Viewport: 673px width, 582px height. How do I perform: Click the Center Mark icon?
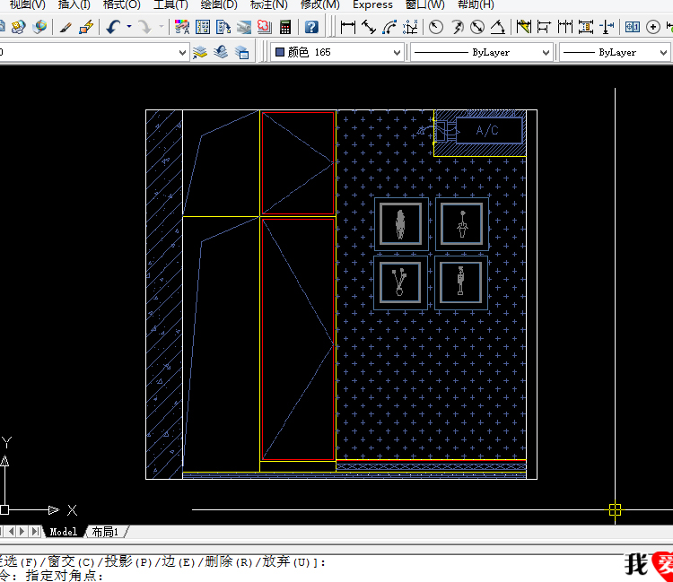coord(653,27)
